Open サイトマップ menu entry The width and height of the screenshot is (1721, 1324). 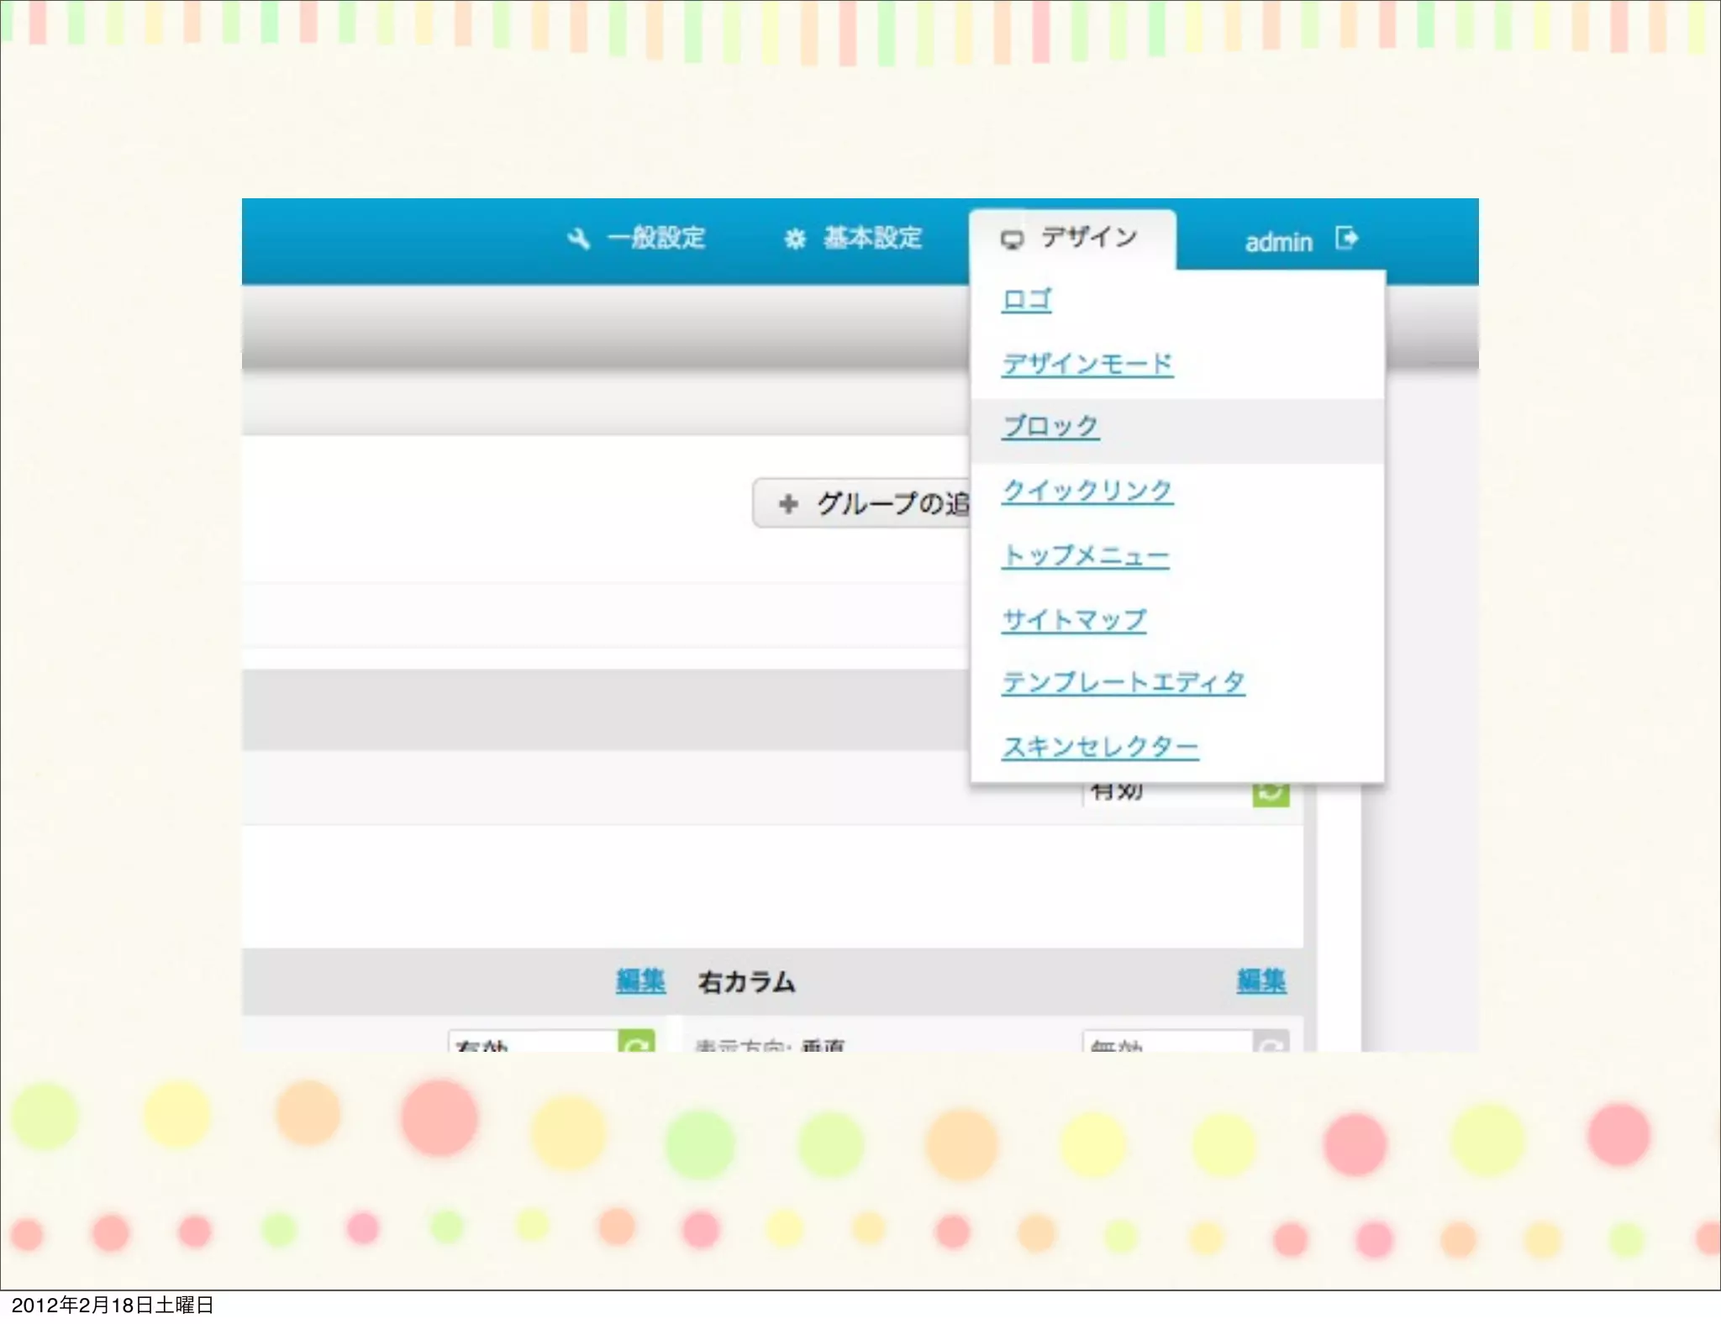(x=1074, y=619)
